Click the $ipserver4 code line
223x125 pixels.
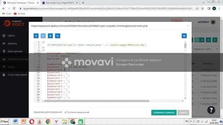(x=57, y=84)
